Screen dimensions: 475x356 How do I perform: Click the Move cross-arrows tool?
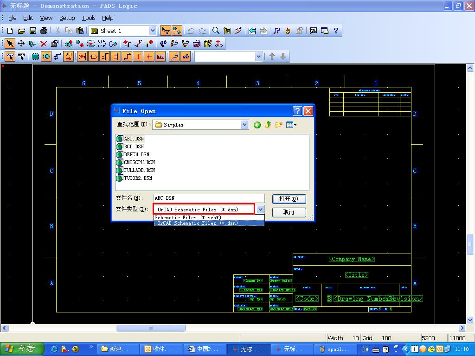pos(21,44)
